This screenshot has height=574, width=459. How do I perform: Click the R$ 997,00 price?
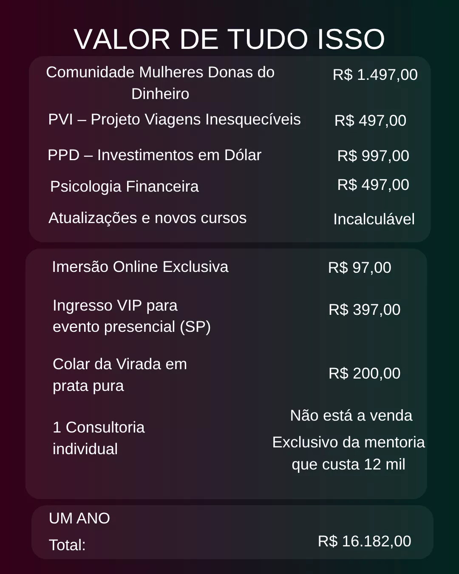click(x=373, y=156)
